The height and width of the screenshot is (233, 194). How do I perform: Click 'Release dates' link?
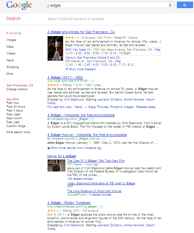click(x=146, y=107)
